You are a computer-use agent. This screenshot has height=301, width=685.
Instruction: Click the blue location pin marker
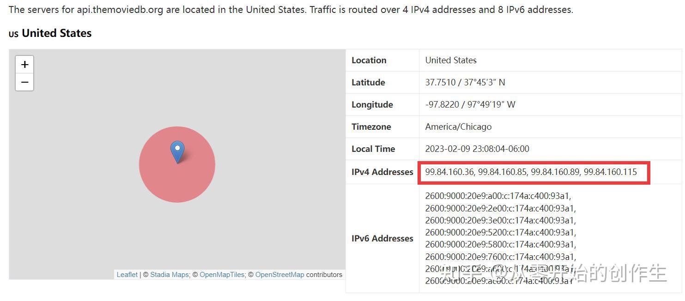click(x=177, y=151)
